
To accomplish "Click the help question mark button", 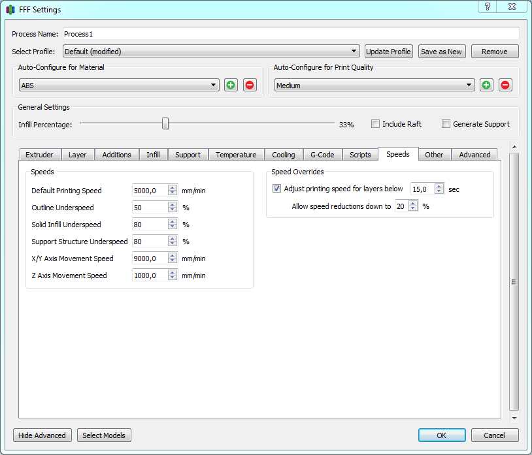I will (x=488, y=7).
